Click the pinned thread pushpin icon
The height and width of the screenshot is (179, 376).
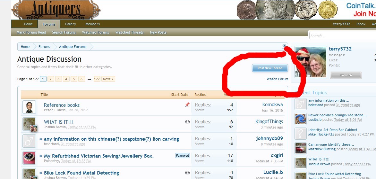point(187,105)
